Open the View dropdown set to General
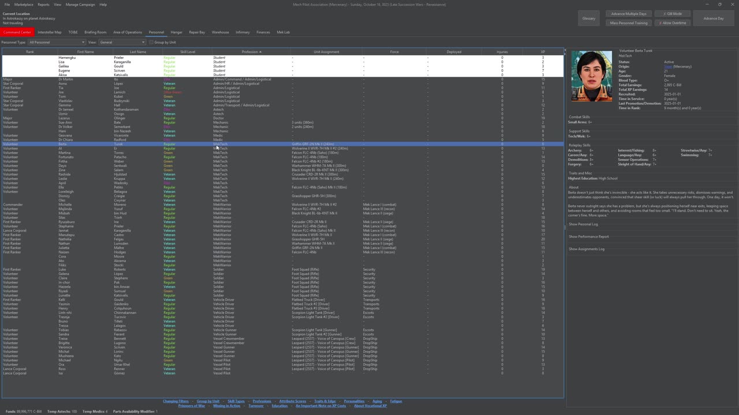This screenshot has height=415, width=739. (122, 42)
